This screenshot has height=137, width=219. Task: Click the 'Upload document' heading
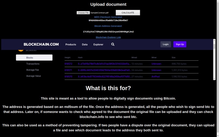tap(108, 4)
